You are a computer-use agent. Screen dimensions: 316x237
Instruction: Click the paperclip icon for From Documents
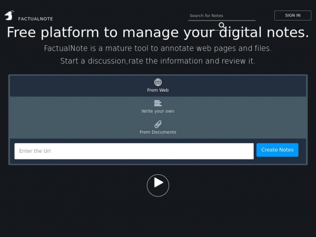158,124
